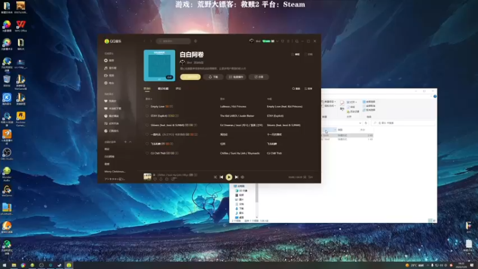This screenshot has height=269, width=478.
Task: Expand Explorer address bar dropdown
Action: click(360, 123)
